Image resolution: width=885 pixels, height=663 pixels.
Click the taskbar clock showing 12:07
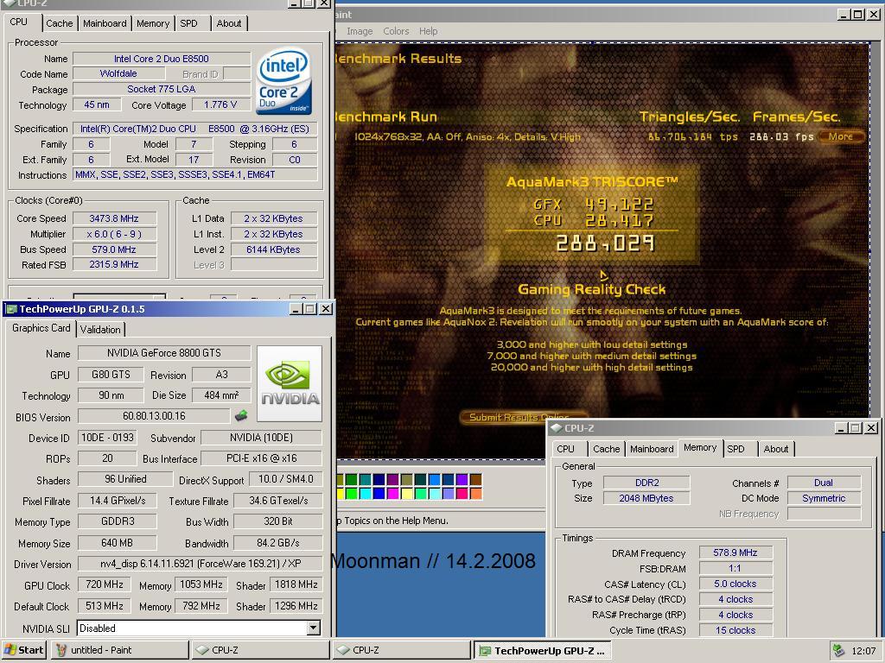click(x=863, y=651)
